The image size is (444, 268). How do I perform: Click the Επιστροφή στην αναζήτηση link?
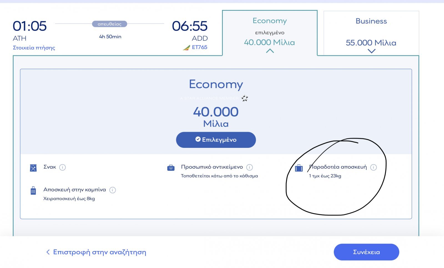100,252
